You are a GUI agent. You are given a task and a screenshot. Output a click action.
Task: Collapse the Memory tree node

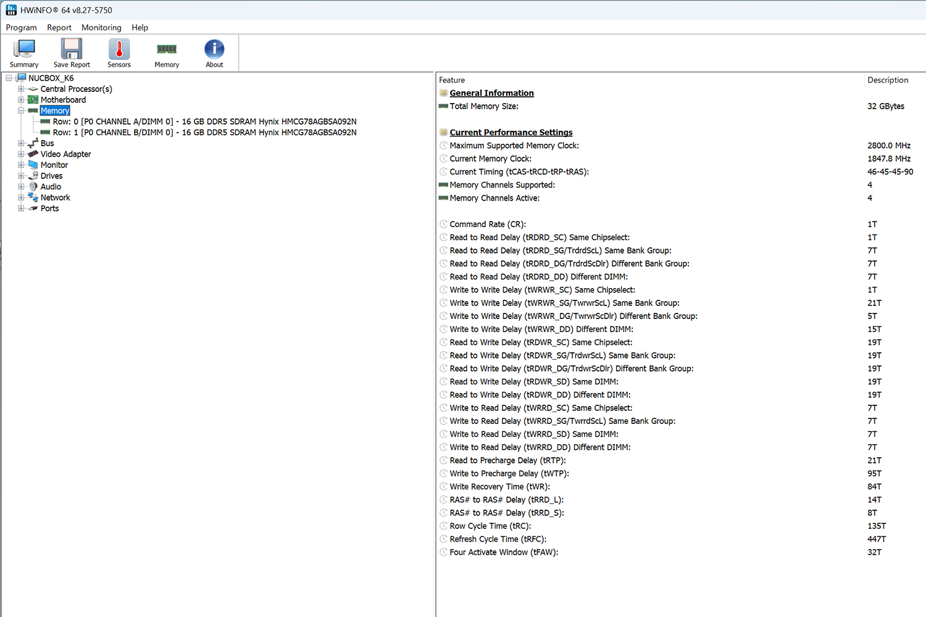coord(21,111)
